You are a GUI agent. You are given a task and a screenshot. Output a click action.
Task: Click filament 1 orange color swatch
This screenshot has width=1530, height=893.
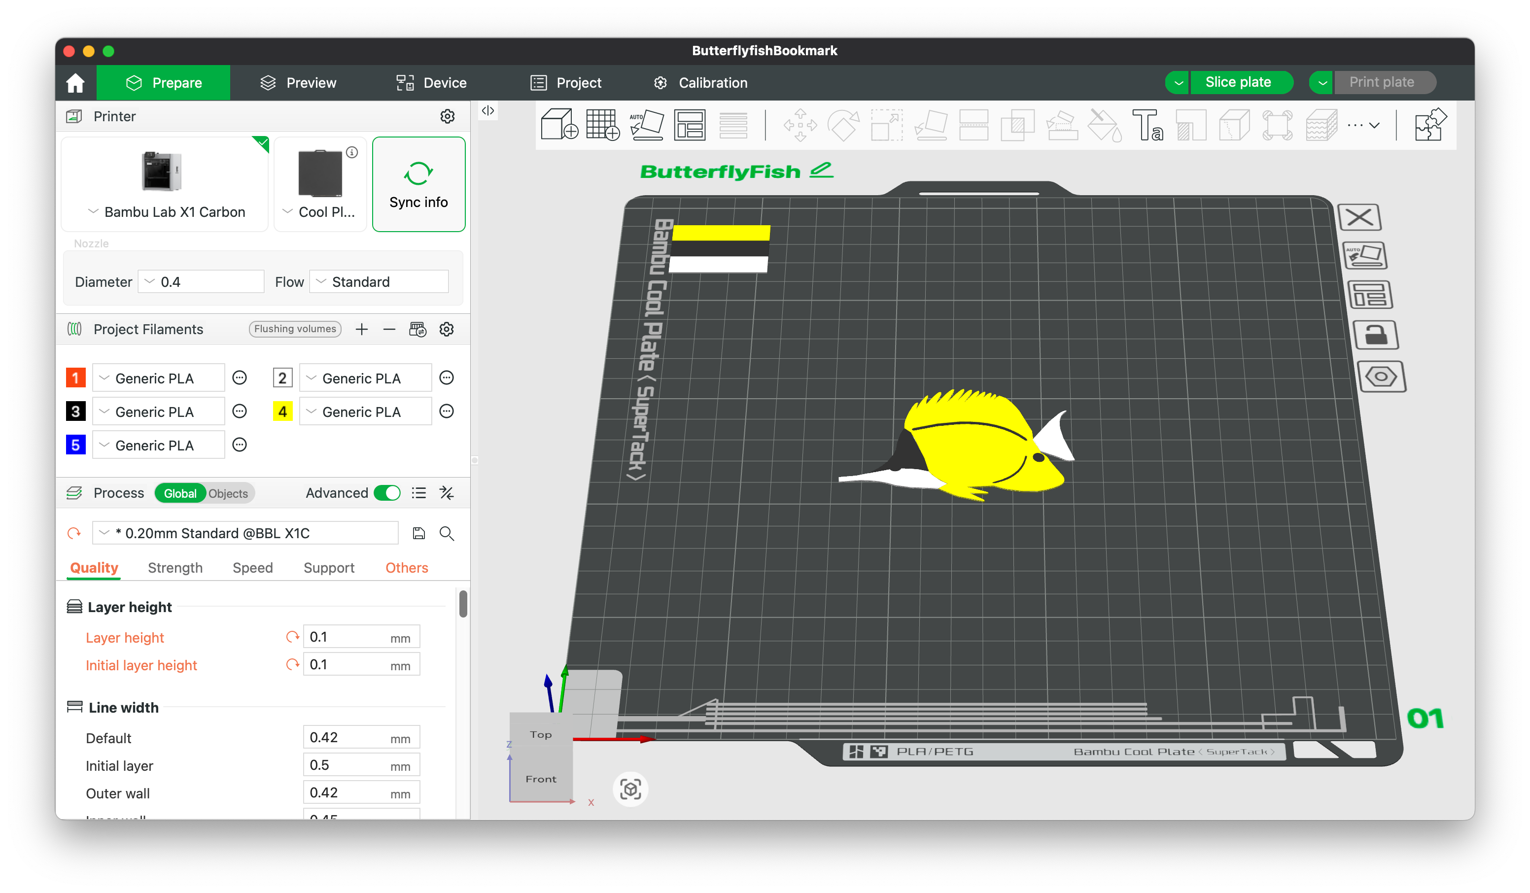coord(75,378)
